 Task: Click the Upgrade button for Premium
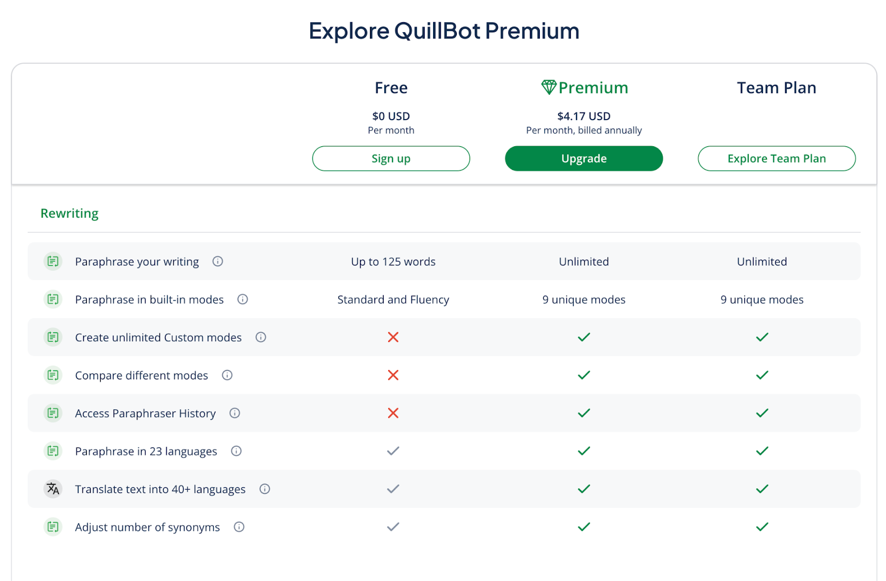pos(584,158)
